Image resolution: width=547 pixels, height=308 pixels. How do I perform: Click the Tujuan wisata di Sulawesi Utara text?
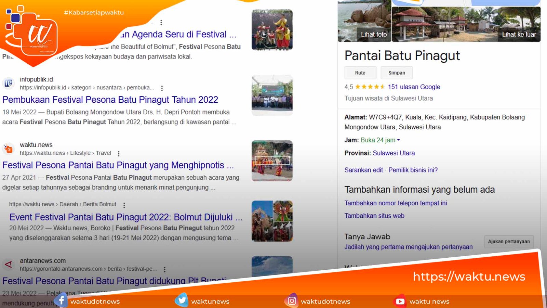click(389, 98)
